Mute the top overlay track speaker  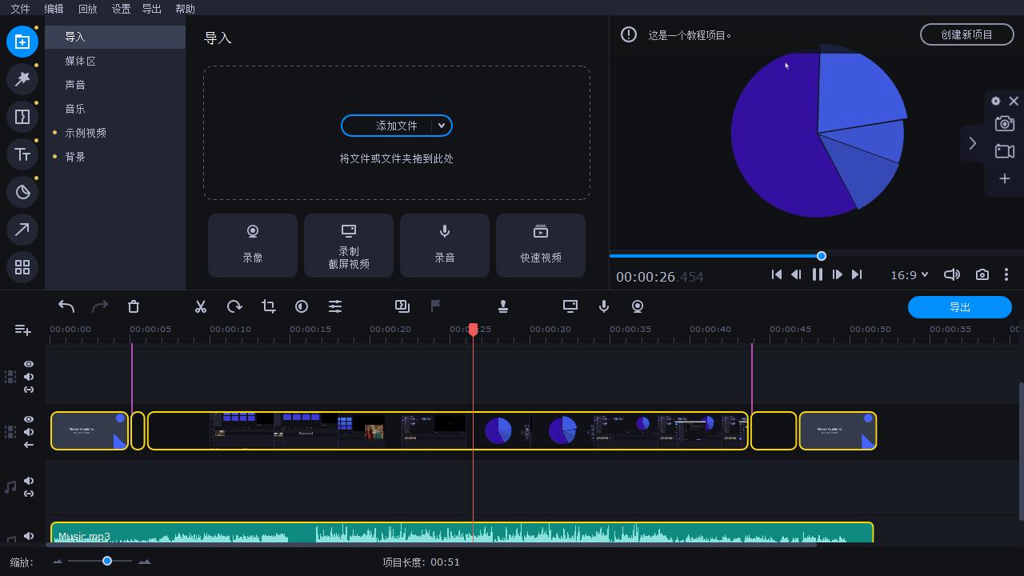pos(29,377)
